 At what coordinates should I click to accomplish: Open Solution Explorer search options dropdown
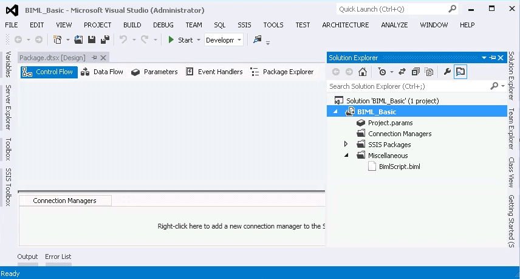coord(503,86)
